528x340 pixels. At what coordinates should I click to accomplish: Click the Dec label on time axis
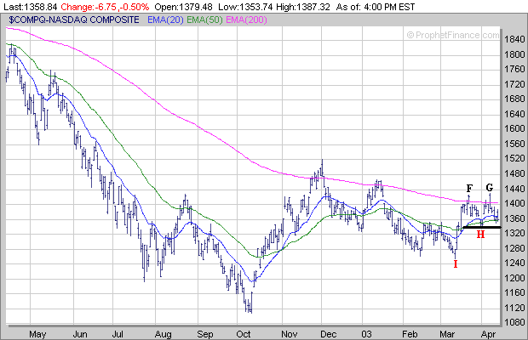pos(329,334)
